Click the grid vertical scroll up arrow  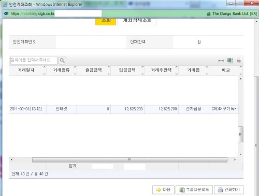[x=241, y=79]
